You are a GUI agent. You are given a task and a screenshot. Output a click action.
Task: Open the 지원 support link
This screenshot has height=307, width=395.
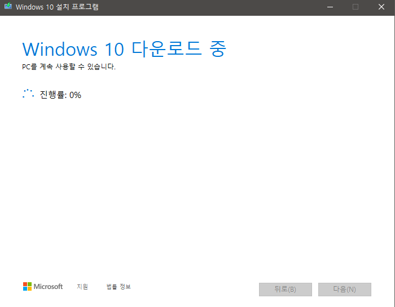point(82,286)
